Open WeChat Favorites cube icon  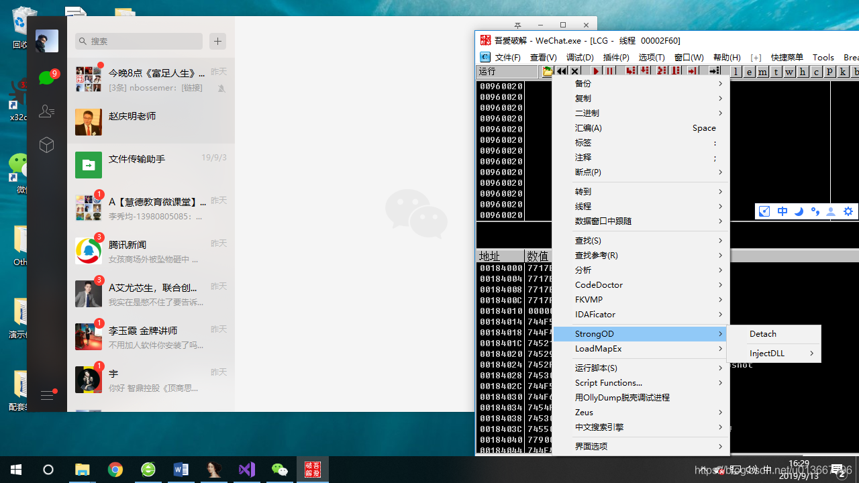(46, 145)
